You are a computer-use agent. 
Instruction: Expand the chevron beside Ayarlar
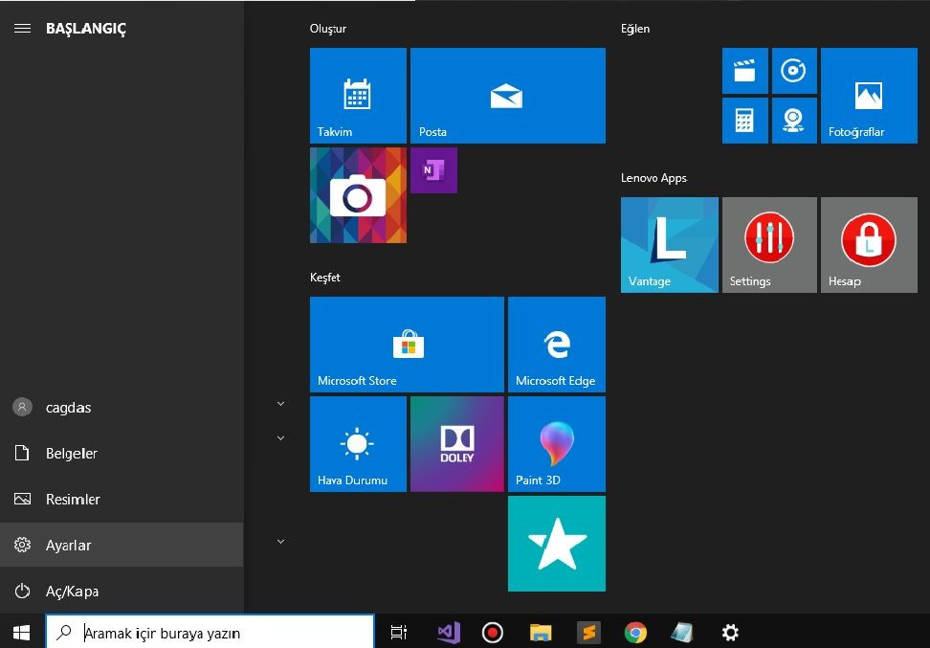[281, 542]
